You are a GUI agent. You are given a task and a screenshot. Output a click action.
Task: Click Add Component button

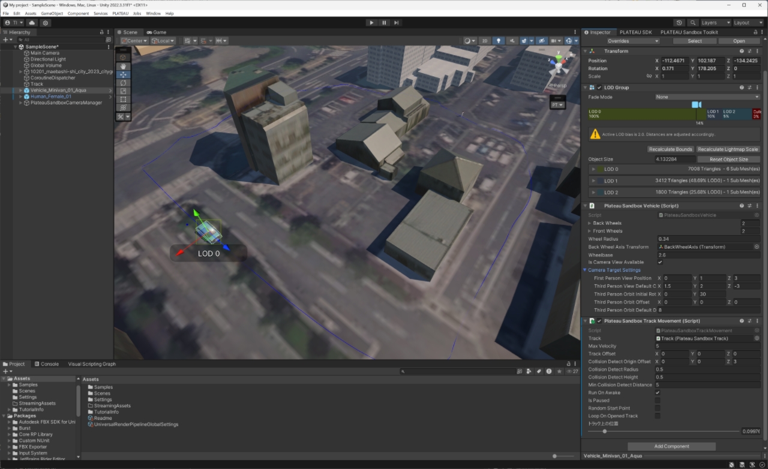point(671,446)
